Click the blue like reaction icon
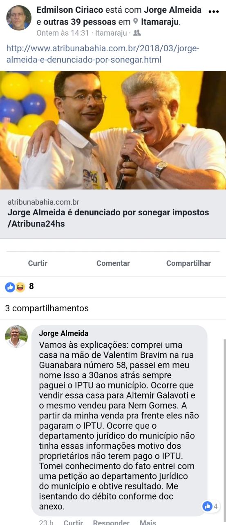The image size is (226, 525). (x=10, y=287)
